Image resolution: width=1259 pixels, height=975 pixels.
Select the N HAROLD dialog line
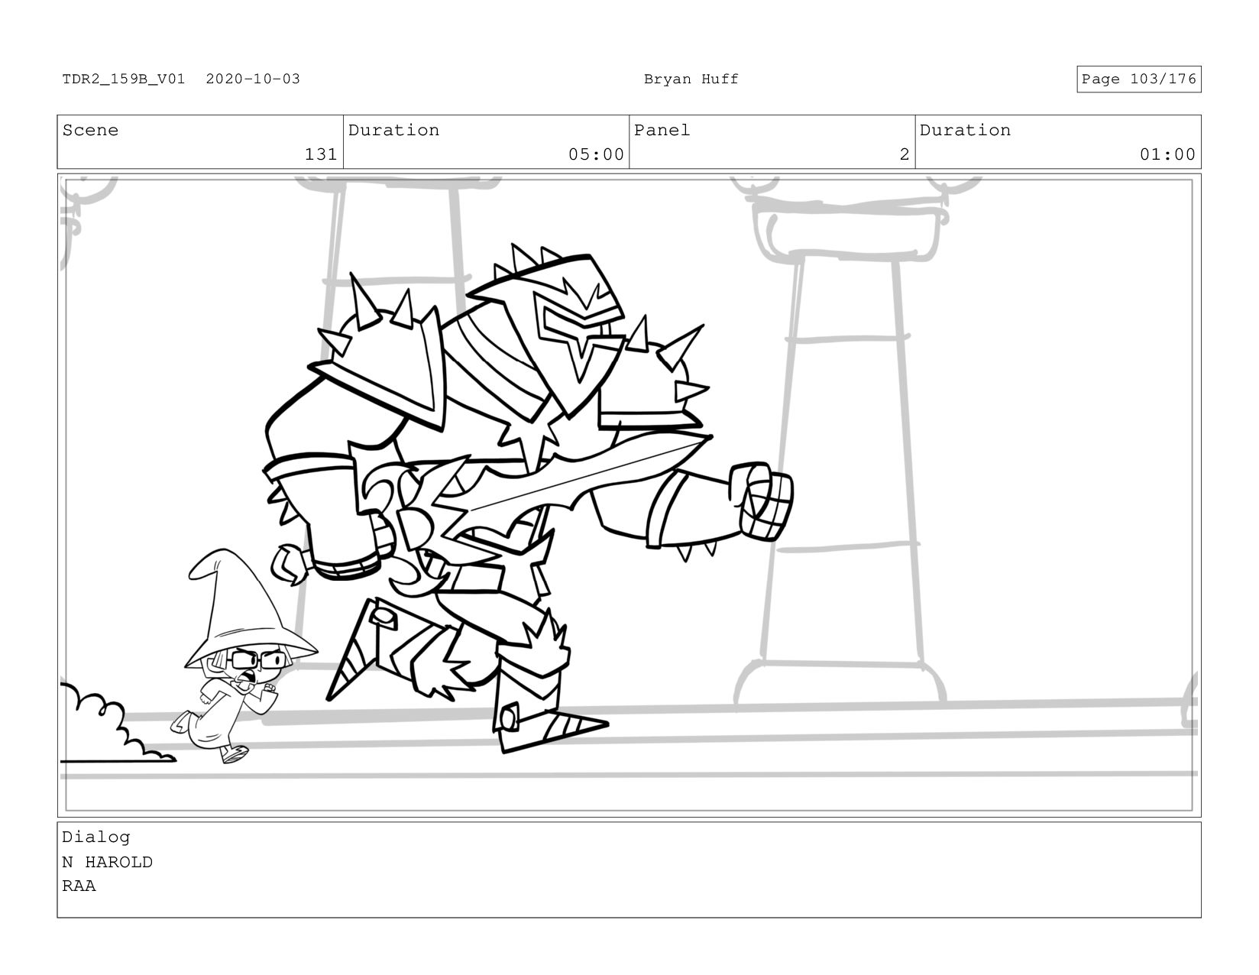tap(107, 862)
